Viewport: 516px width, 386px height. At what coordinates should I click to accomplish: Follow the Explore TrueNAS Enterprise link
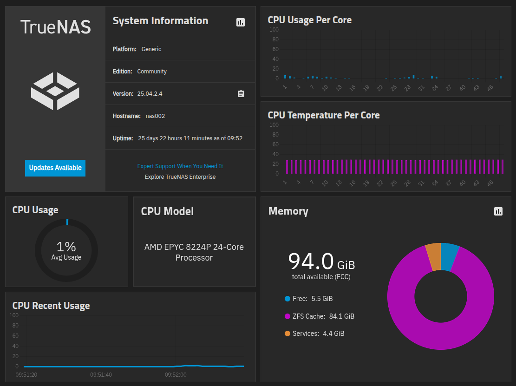pyautogui.click(x=180, y=177)
